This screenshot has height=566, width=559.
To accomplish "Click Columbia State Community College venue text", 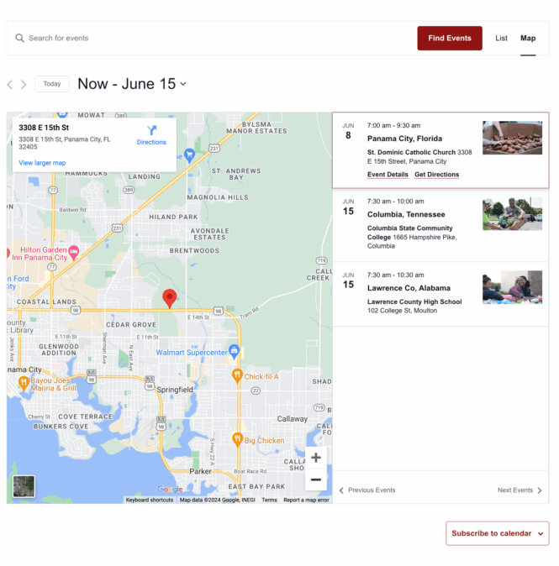I will tap(409, 233).
